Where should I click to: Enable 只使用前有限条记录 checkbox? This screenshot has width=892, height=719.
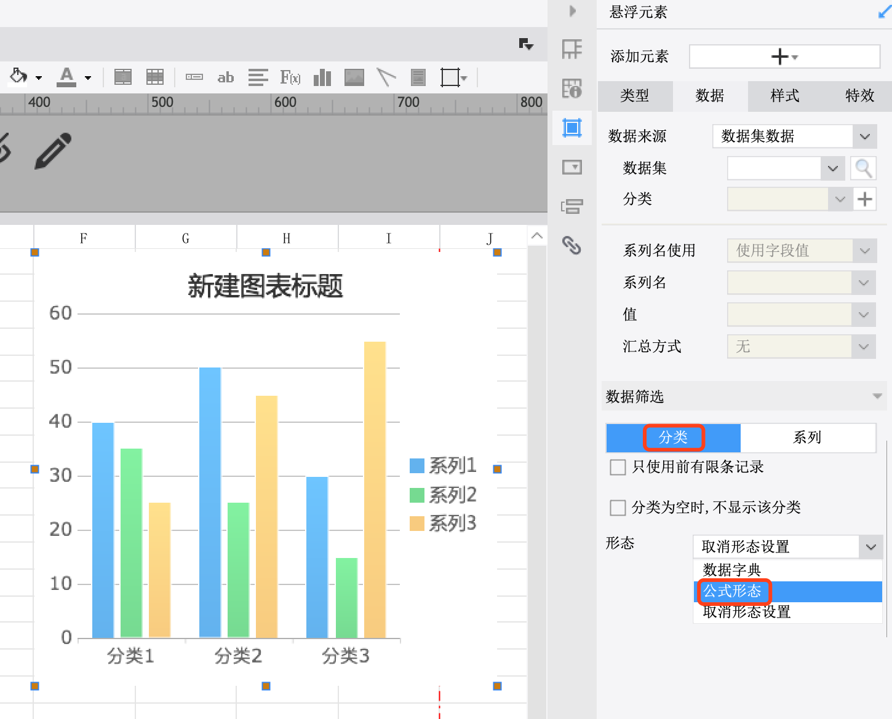618,467
